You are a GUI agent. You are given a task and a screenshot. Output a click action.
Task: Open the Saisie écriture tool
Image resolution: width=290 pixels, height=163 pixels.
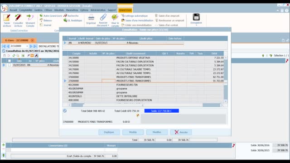(7, 20)
